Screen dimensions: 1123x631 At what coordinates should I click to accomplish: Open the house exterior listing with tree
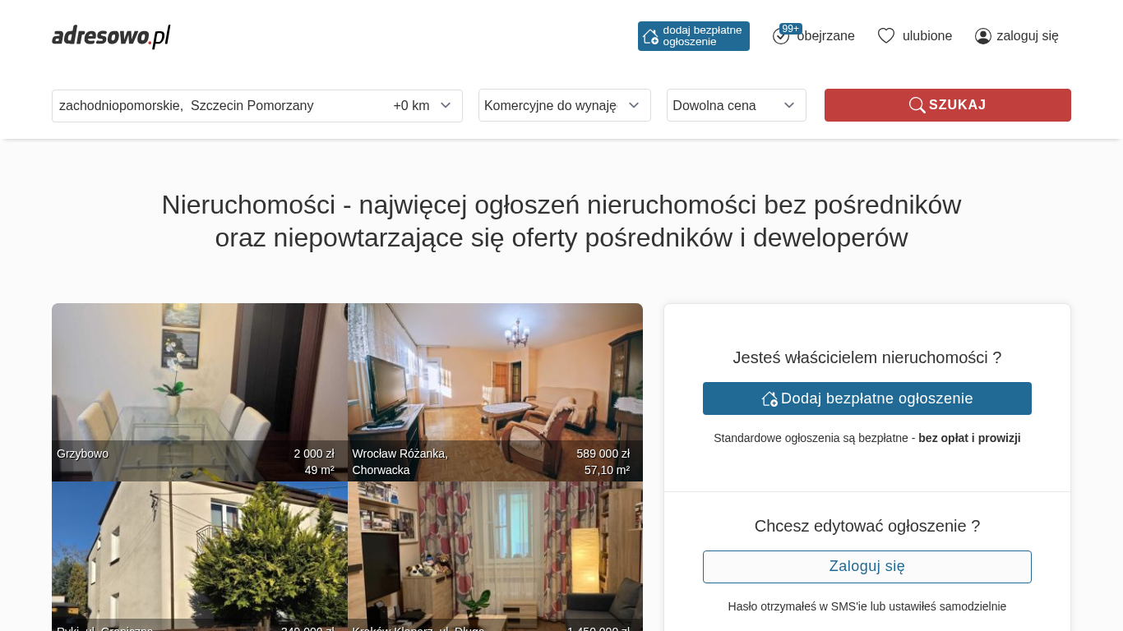click(x=200, y=556)
